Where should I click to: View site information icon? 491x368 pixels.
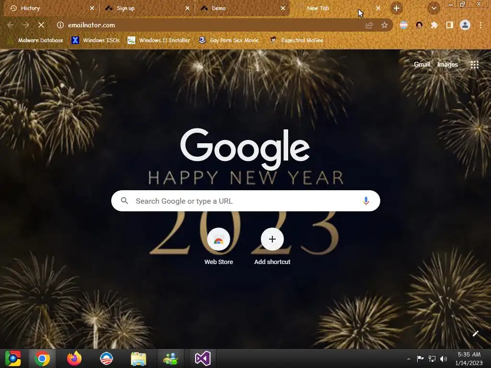pyautogui.click(x=60, y=25)
